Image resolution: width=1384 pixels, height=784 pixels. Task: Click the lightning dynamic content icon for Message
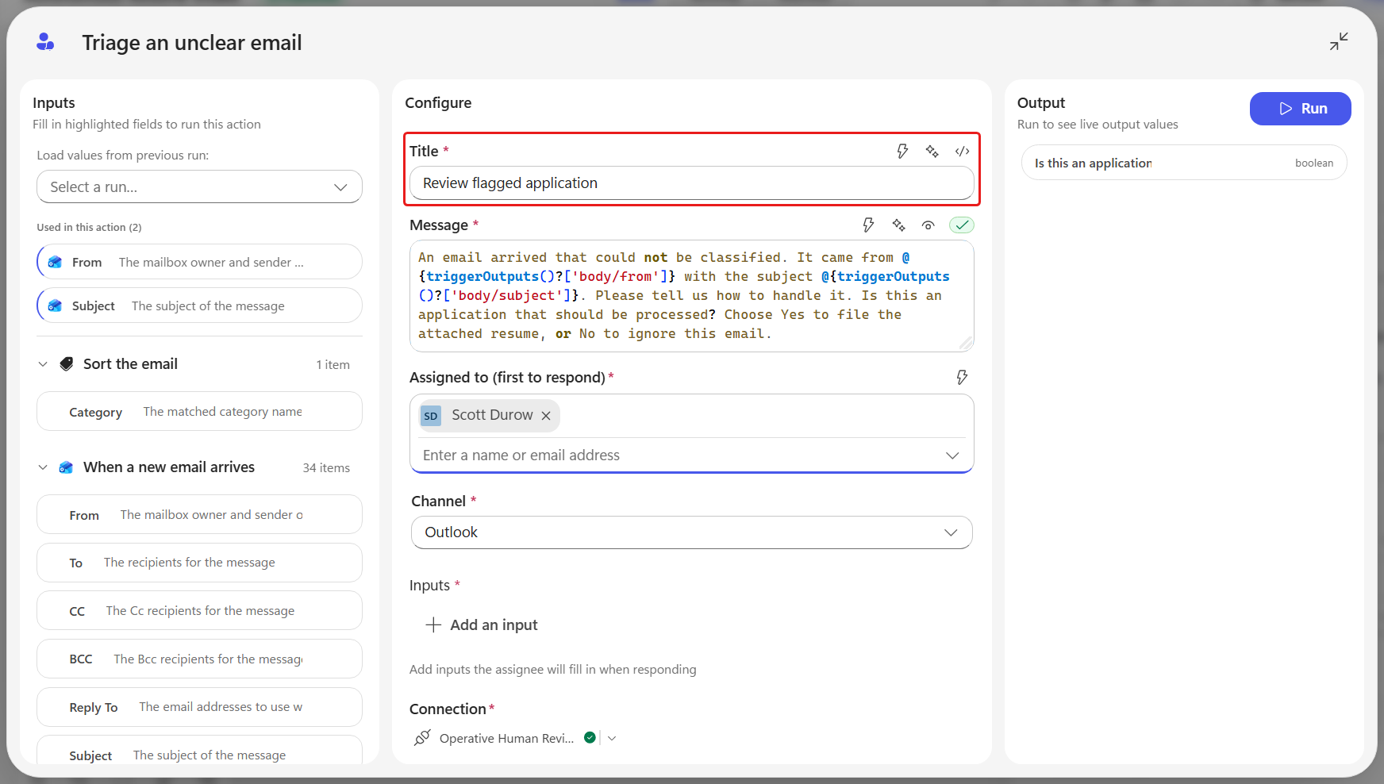(x=868, y=225)
